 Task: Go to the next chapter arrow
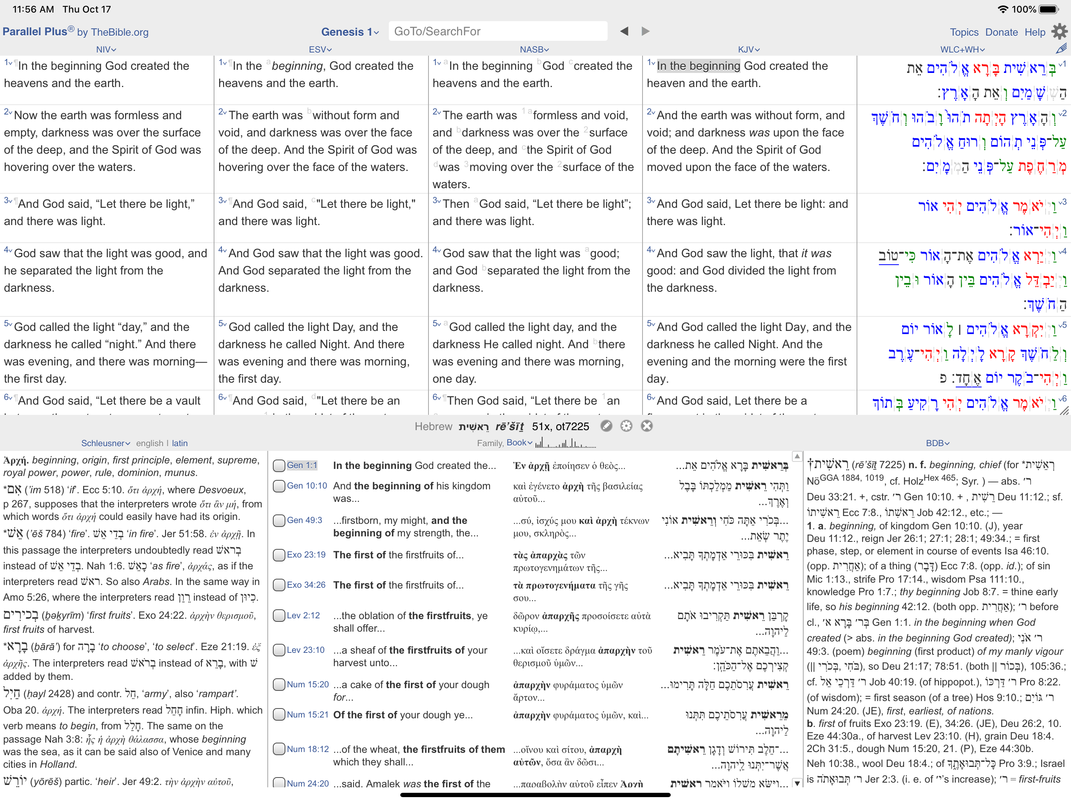(x=645, y=31)
